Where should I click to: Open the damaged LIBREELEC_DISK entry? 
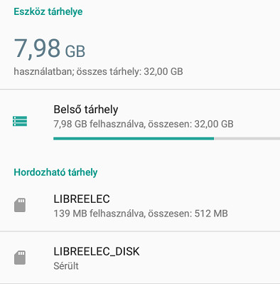click(140, 258)
